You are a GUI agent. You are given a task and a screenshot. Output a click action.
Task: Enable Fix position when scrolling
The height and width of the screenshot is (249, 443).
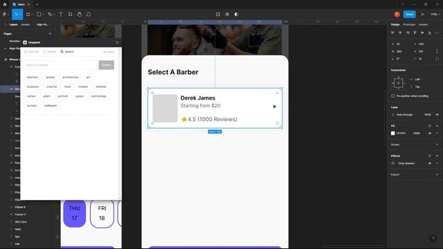point(392,96)
